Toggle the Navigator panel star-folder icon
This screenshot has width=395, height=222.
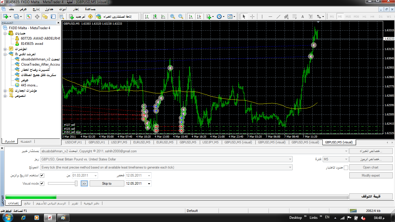click(45, 16)
